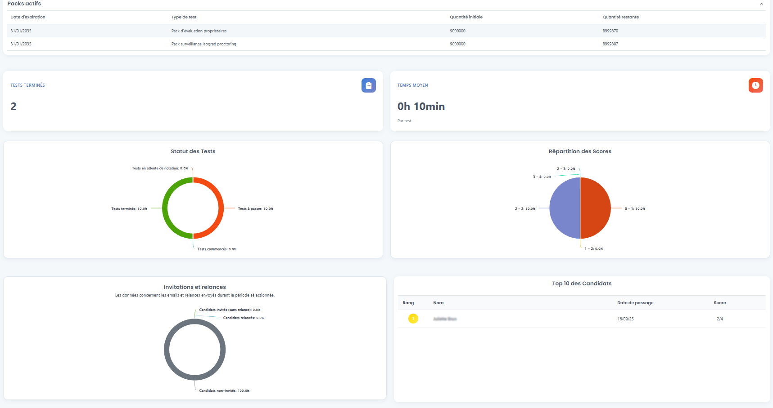This screenshot has width=773, height=408.
Task: Click the red 0 - 1 pie slice
Action: (x=596, y=208)
